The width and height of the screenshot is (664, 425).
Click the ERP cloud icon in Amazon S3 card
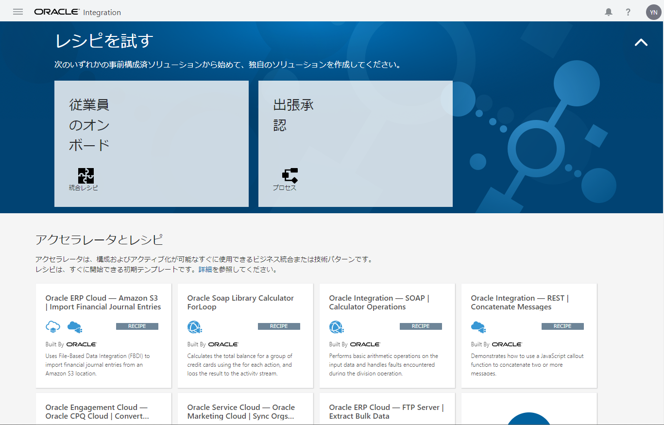pyautogui.click(x=53, y=326)
